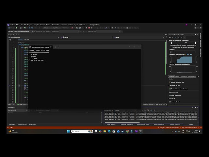Open the Windows Start menu
The width and height of the screenshot is (209, 157).
(x=68, y=131)
